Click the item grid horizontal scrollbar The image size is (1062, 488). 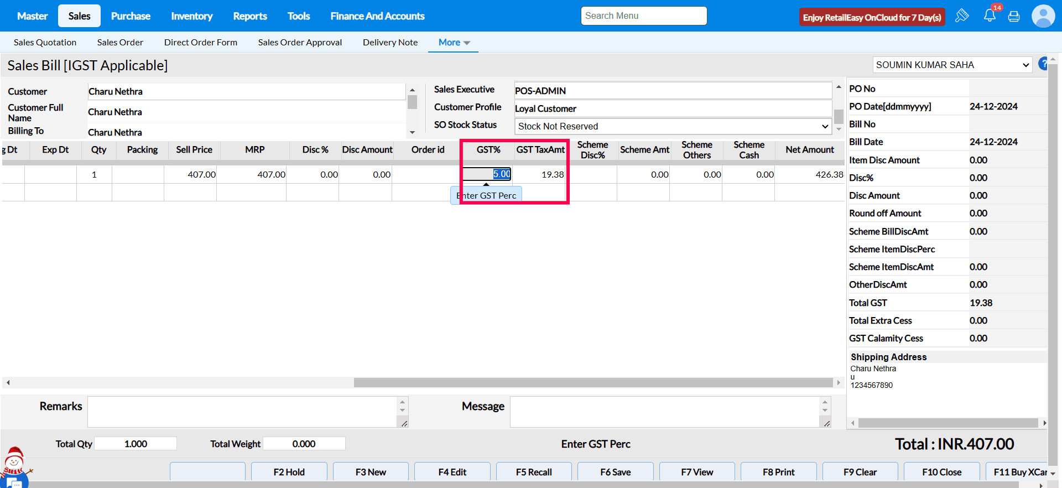593,382
